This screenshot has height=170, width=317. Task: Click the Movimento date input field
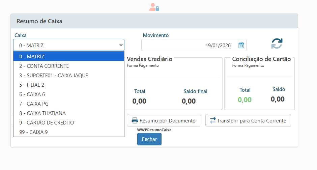(189, 45)
